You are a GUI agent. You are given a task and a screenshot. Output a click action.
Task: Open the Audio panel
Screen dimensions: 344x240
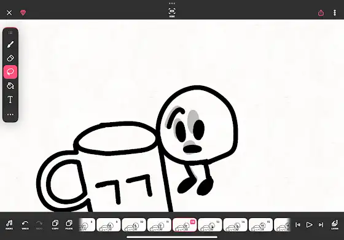click(9, 225)
